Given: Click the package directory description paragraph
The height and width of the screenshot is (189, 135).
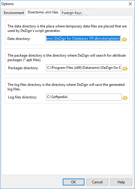Looking at the screenshot, I should pos(67,58).
